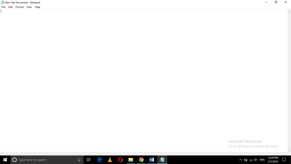Click the show desktop strip on taskbar

(290, 160)
